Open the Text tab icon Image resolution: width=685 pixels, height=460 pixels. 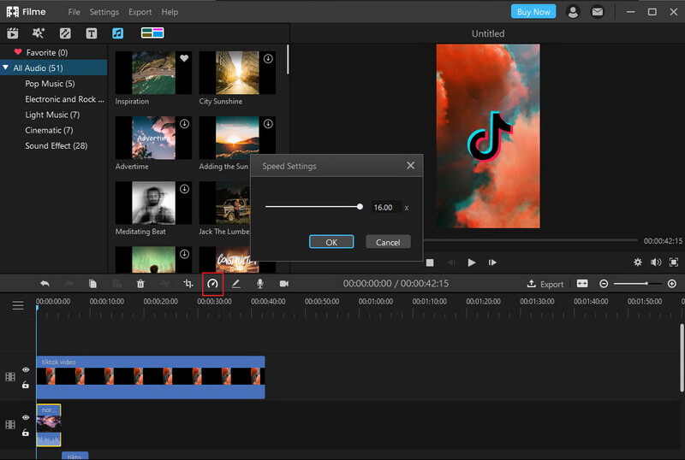click(92, 33)
